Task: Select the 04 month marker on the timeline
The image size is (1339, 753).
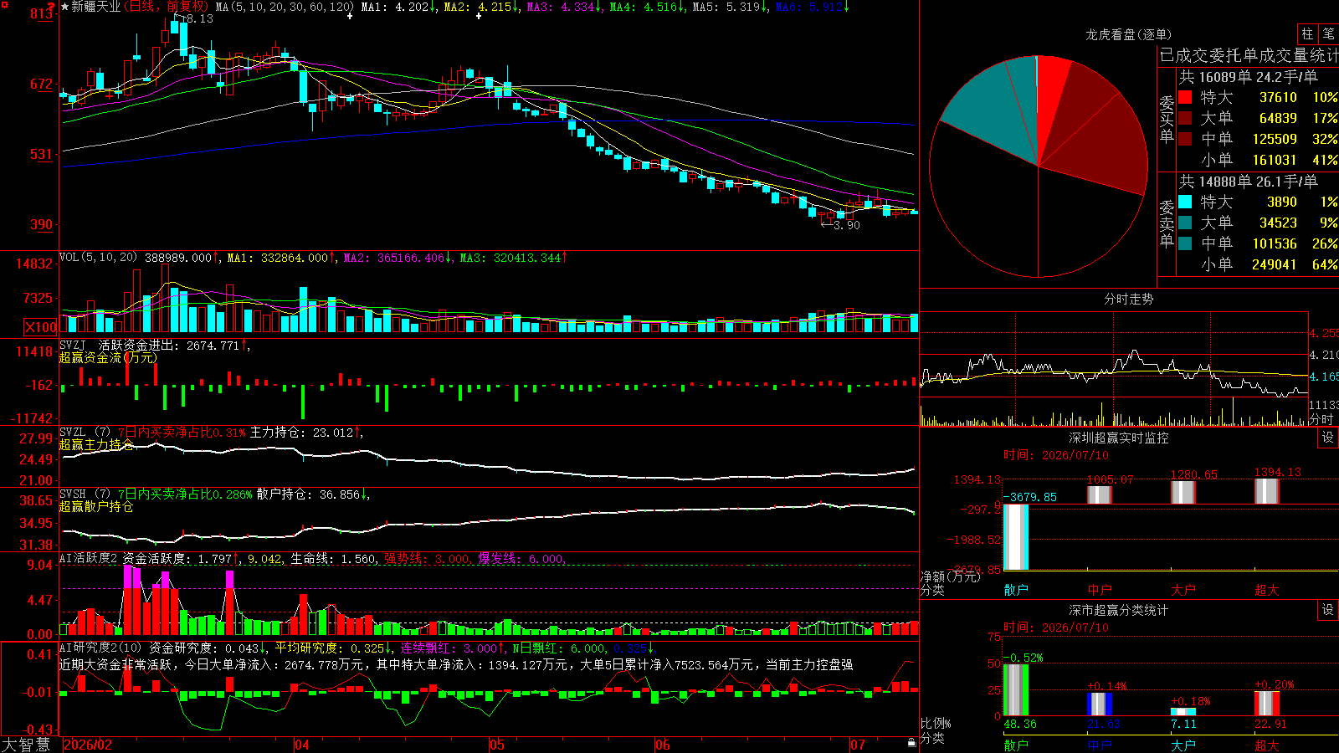Action: click(302, 745)
